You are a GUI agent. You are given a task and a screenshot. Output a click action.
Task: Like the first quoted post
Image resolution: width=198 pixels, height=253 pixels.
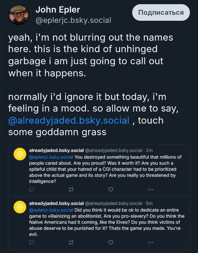point(111,190)
